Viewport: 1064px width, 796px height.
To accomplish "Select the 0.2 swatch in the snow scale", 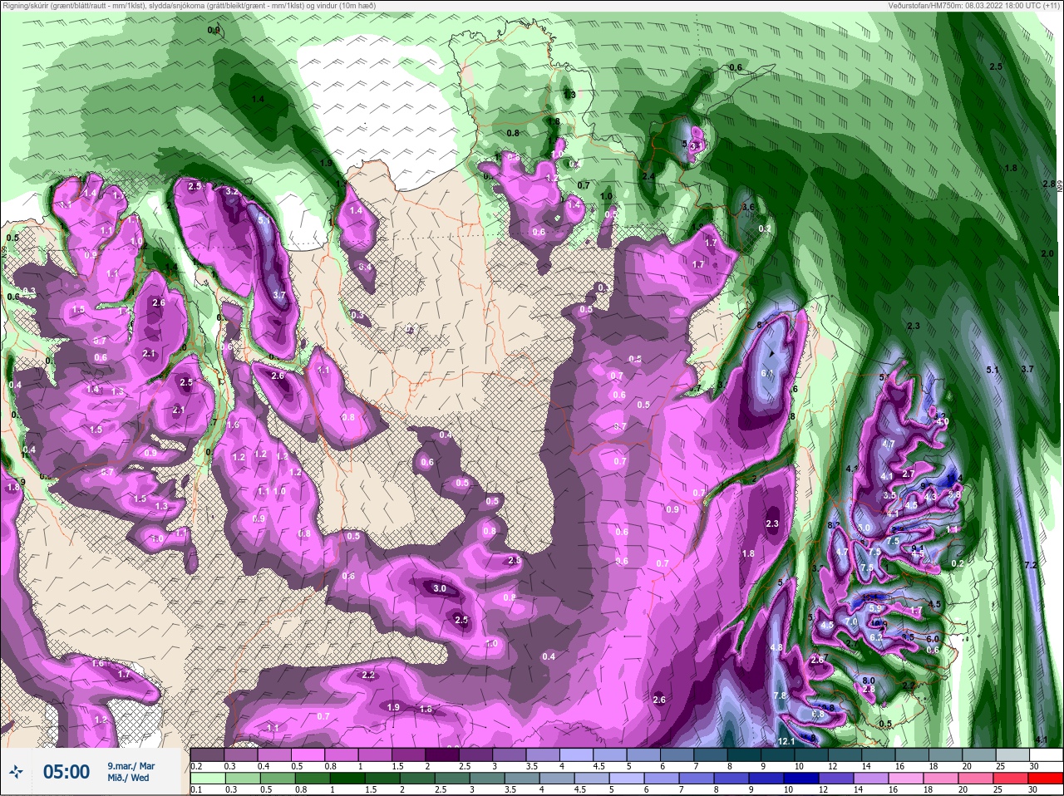I will pos(207,755).
